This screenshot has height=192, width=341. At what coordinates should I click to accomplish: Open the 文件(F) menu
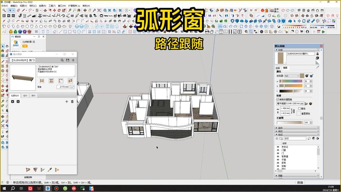click(5, 6)
